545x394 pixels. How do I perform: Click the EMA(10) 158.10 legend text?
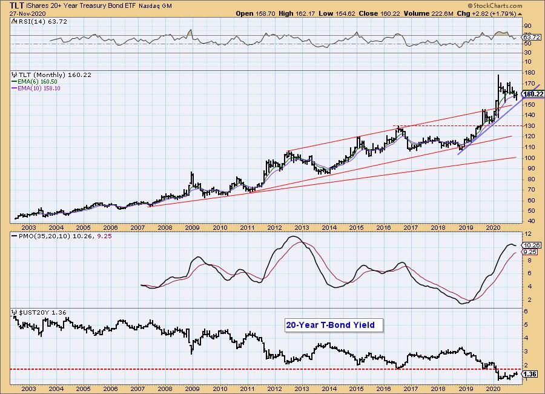click(x=39, y=88)
